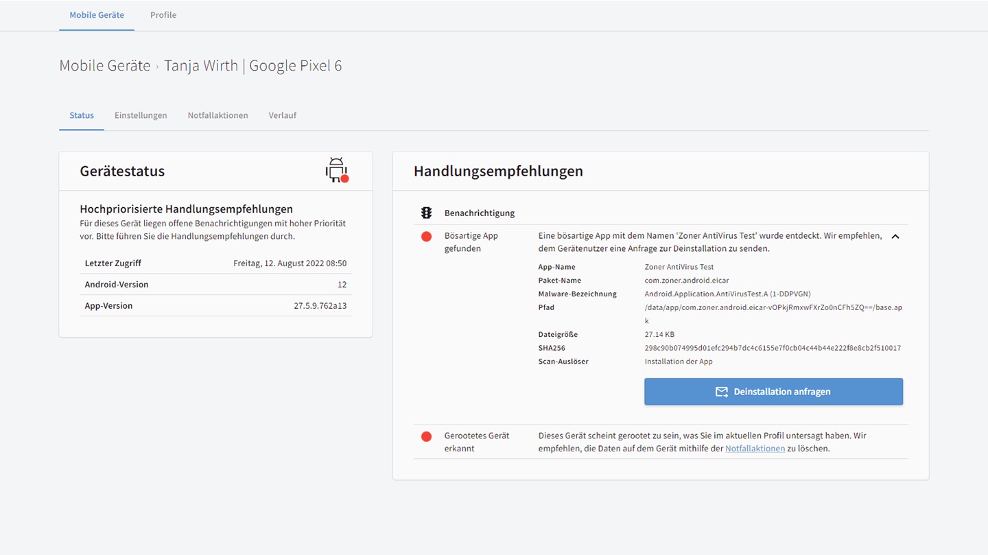Click the Android device status icon
The image size is (988, 555).
click(x=336, y=170)
